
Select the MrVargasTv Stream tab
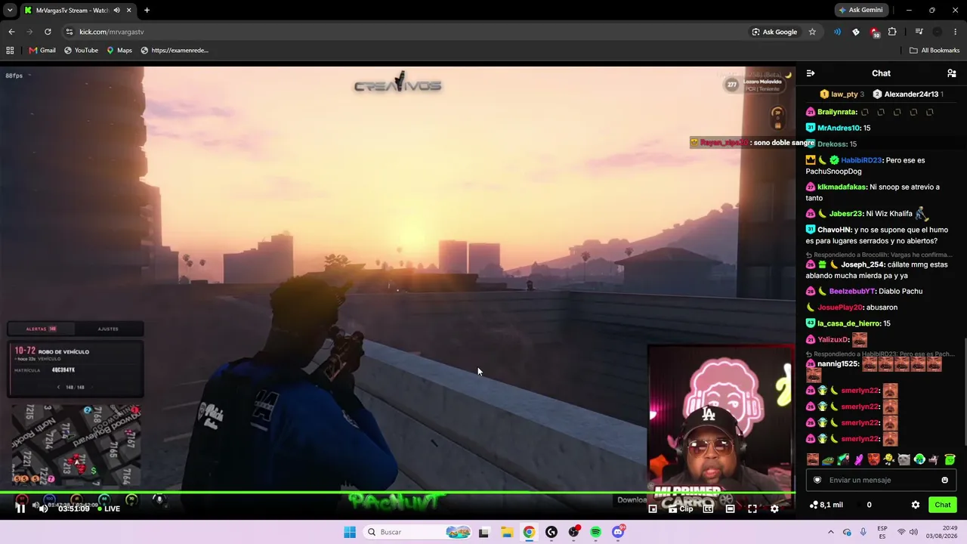click(x=78, y=11)
